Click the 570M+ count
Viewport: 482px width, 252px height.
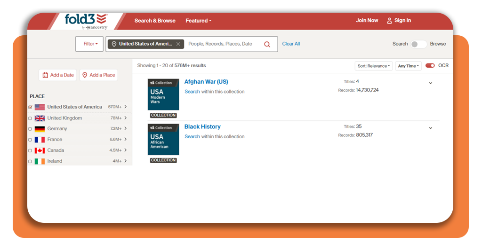tap(115, 107)
